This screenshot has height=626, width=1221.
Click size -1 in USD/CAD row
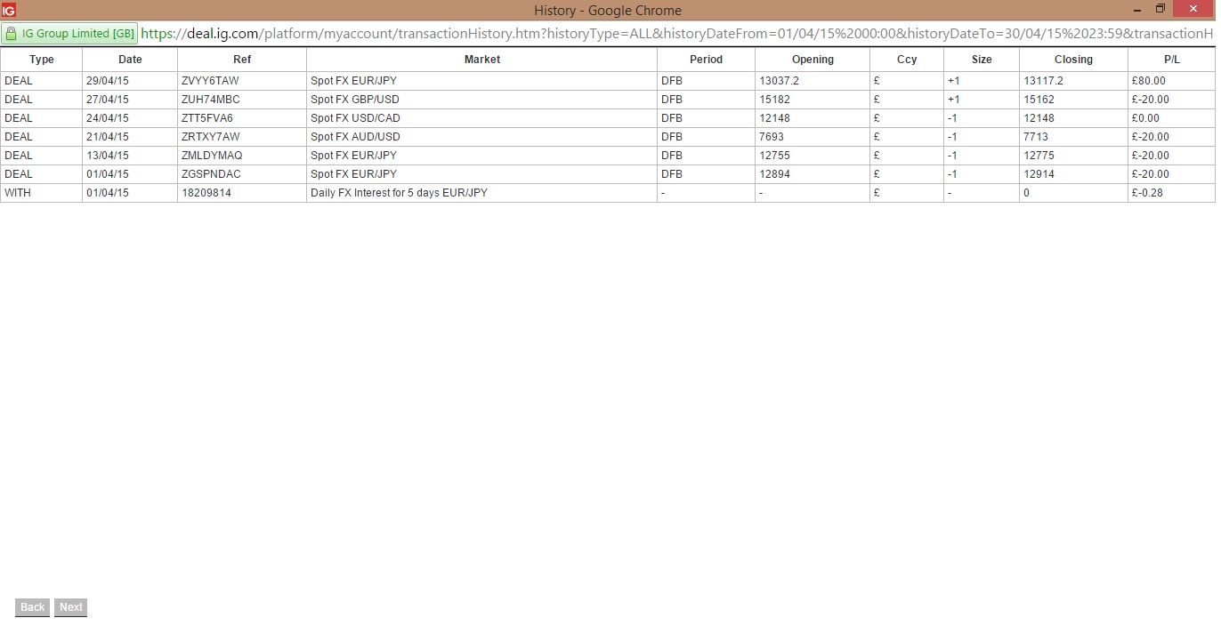tap(953, 118)
